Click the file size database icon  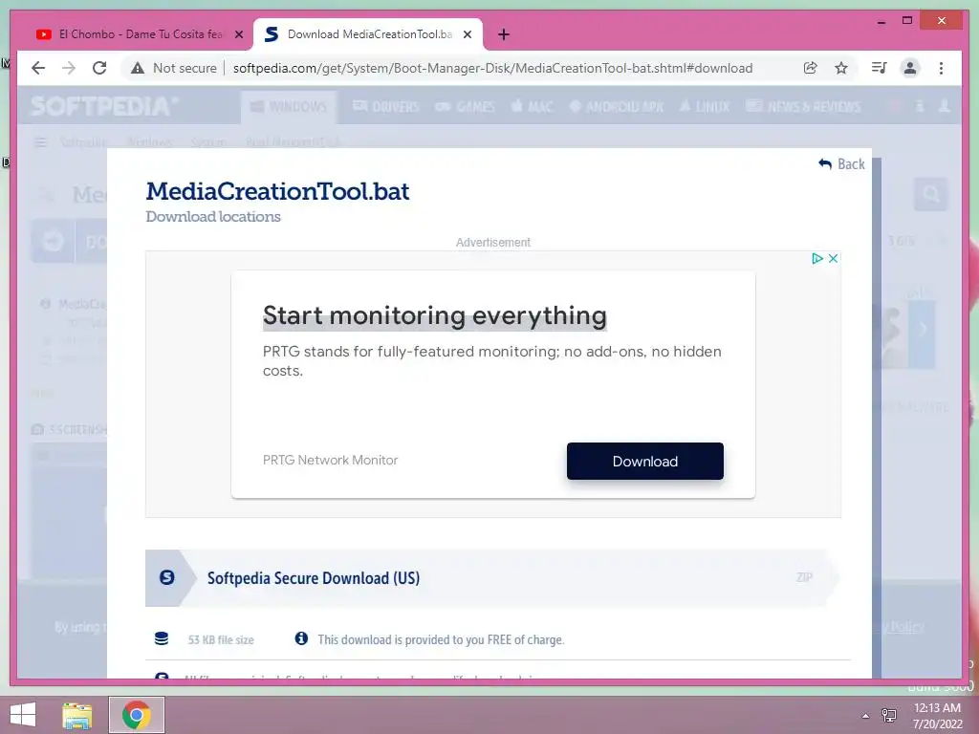pyautogui.click(x=162, y=638)
